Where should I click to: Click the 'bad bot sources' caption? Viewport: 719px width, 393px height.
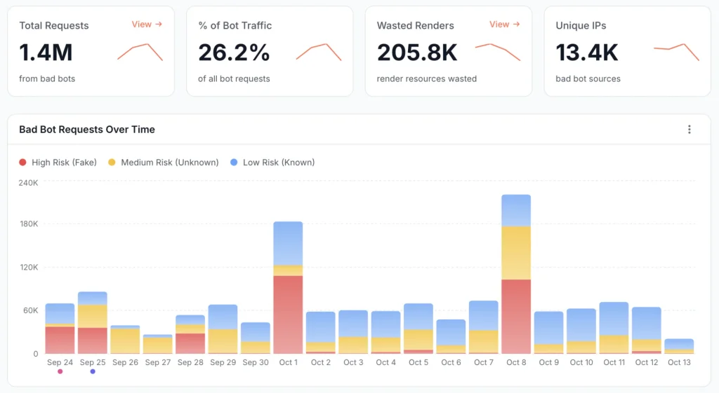[588, 78]
